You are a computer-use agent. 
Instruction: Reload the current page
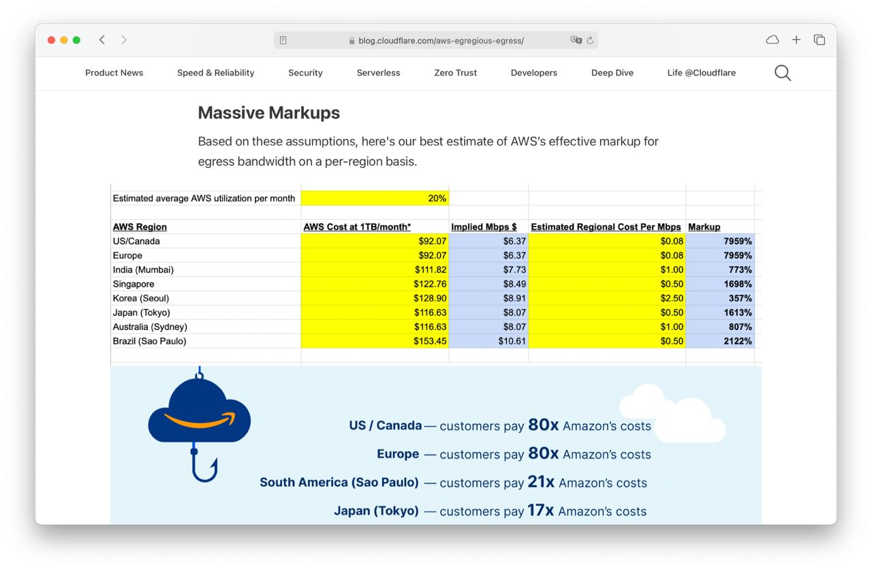(590, 40)
